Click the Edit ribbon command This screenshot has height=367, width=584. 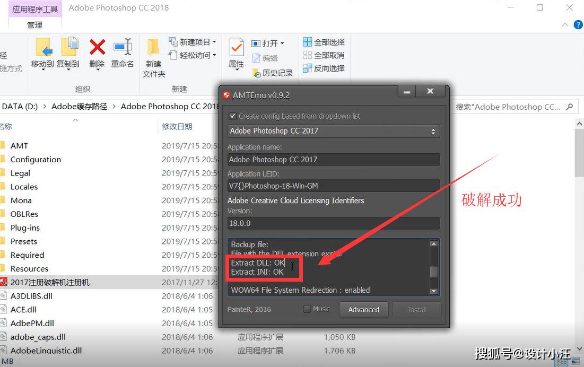[x=265, y=58]
